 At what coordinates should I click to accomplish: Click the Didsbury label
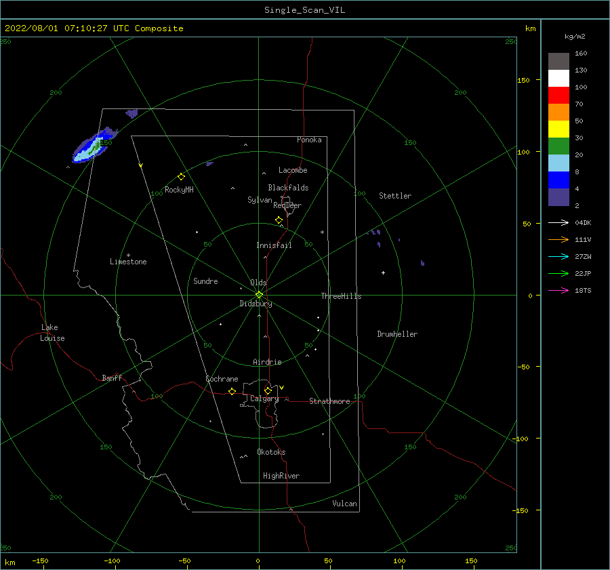(256, 304)
